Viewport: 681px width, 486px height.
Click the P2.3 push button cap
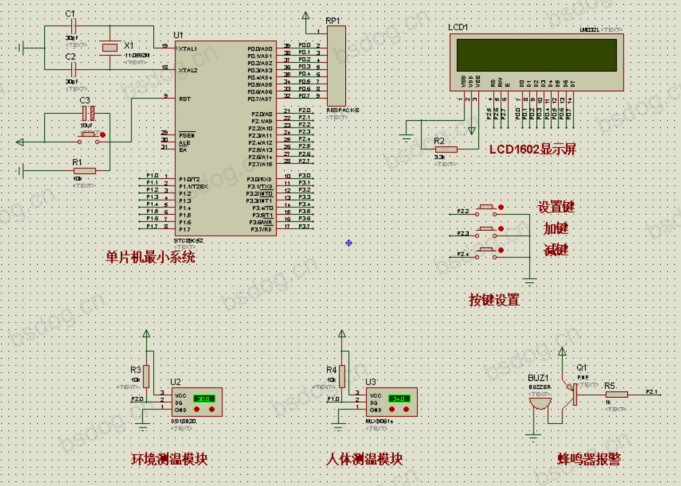tap(487, 229)
